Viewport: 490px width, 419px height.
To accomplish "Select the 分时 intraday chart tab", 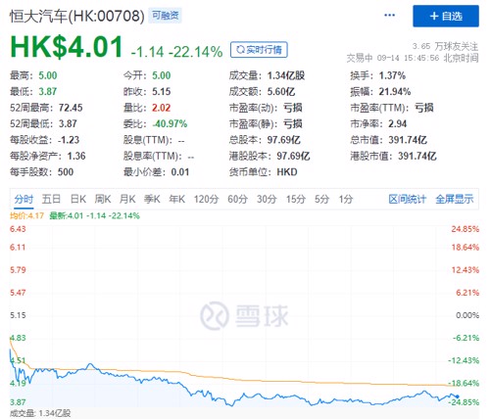I will [24, 199].
